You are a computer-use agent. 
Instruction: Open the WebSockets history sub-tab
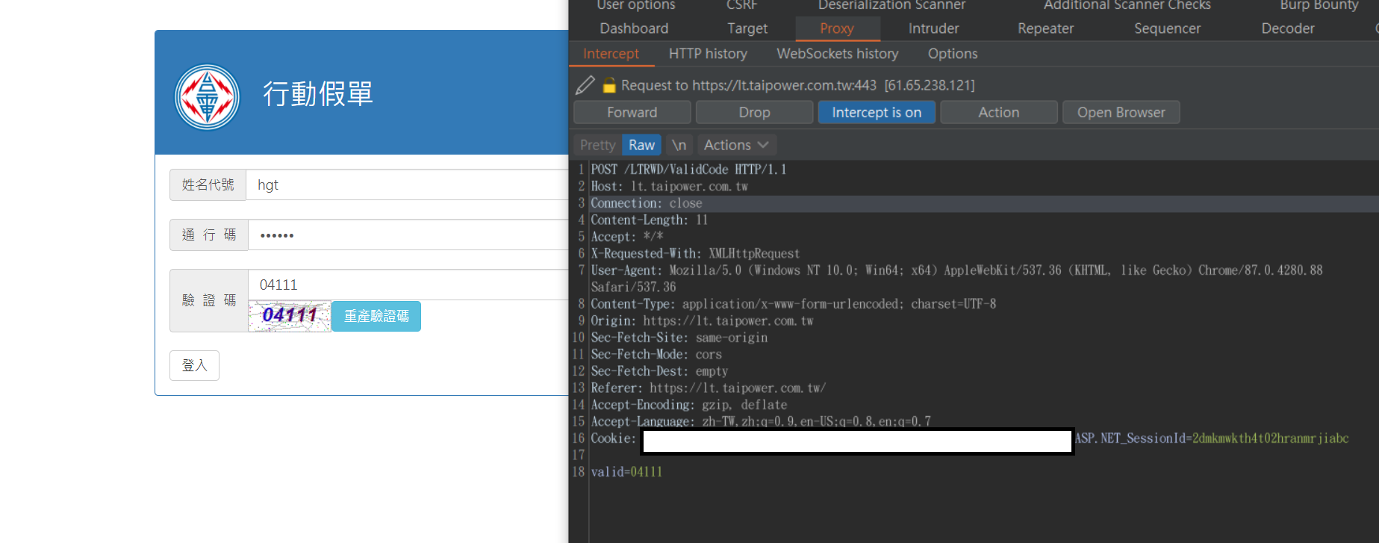(838, 54)
